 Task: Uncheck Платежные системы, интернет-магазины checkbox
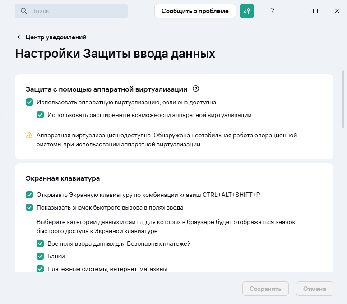point(40,269)
